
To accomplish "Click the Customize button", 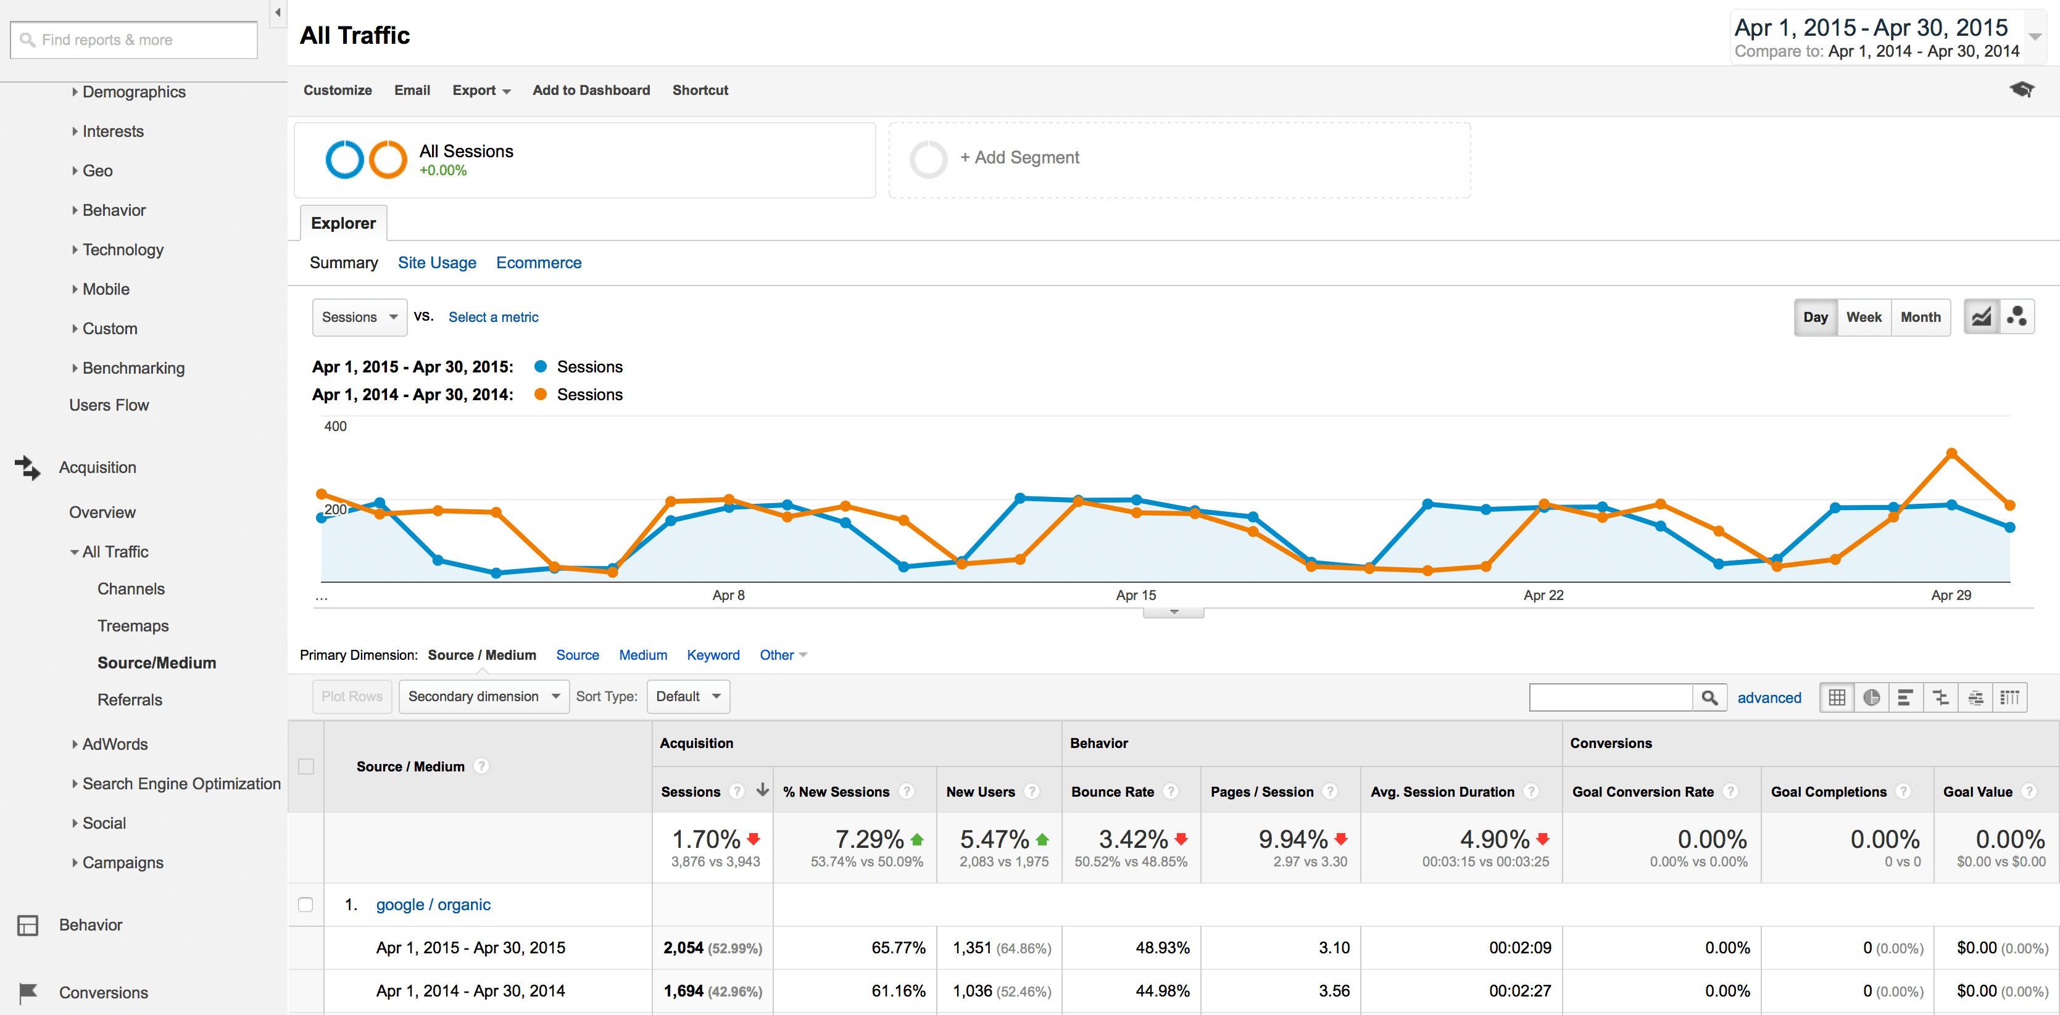I will pyautogui.click(x=338, y=90).
